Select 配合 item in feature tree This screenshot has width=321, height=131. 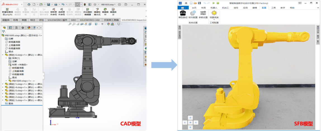(9, 104)
